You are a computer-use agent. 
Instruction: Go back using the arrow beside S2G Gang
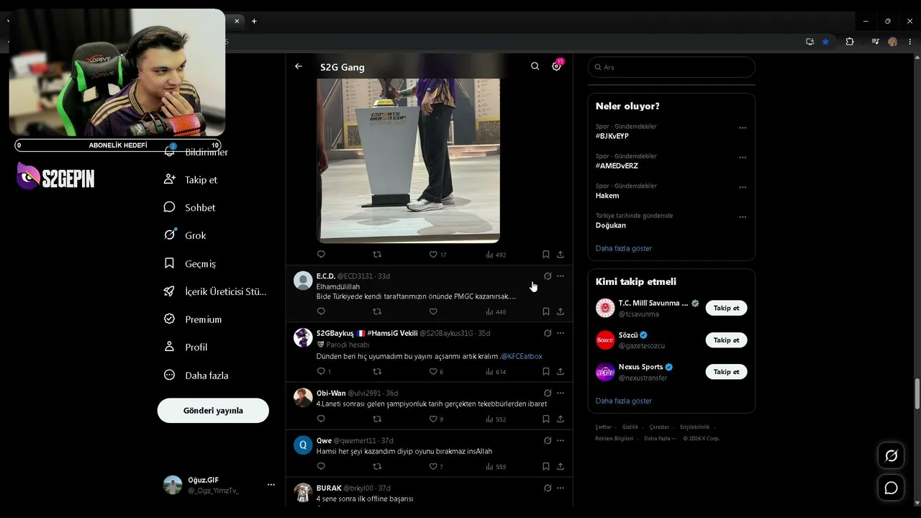299,66
